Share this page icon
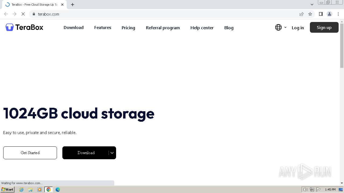 [x=302, y=14]
